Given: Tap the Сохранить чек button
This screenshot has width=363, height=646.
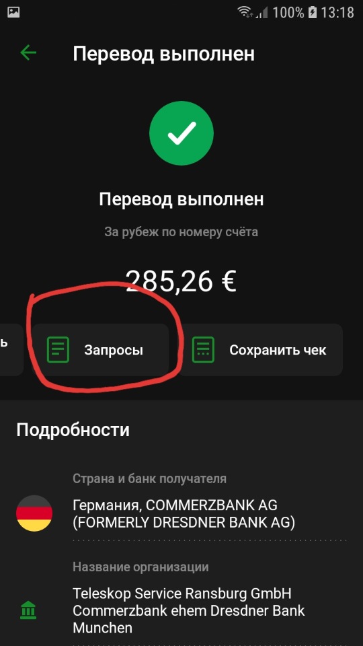Looking at the screenshot, I should click(x=261, y=350).
